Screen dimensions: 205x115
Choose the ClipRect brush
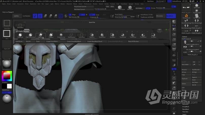[x=51, y=35]
